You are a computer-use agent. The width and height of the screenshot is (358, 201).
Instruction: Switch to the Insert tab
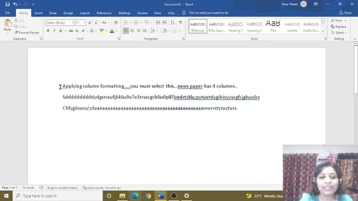[39, 13]
